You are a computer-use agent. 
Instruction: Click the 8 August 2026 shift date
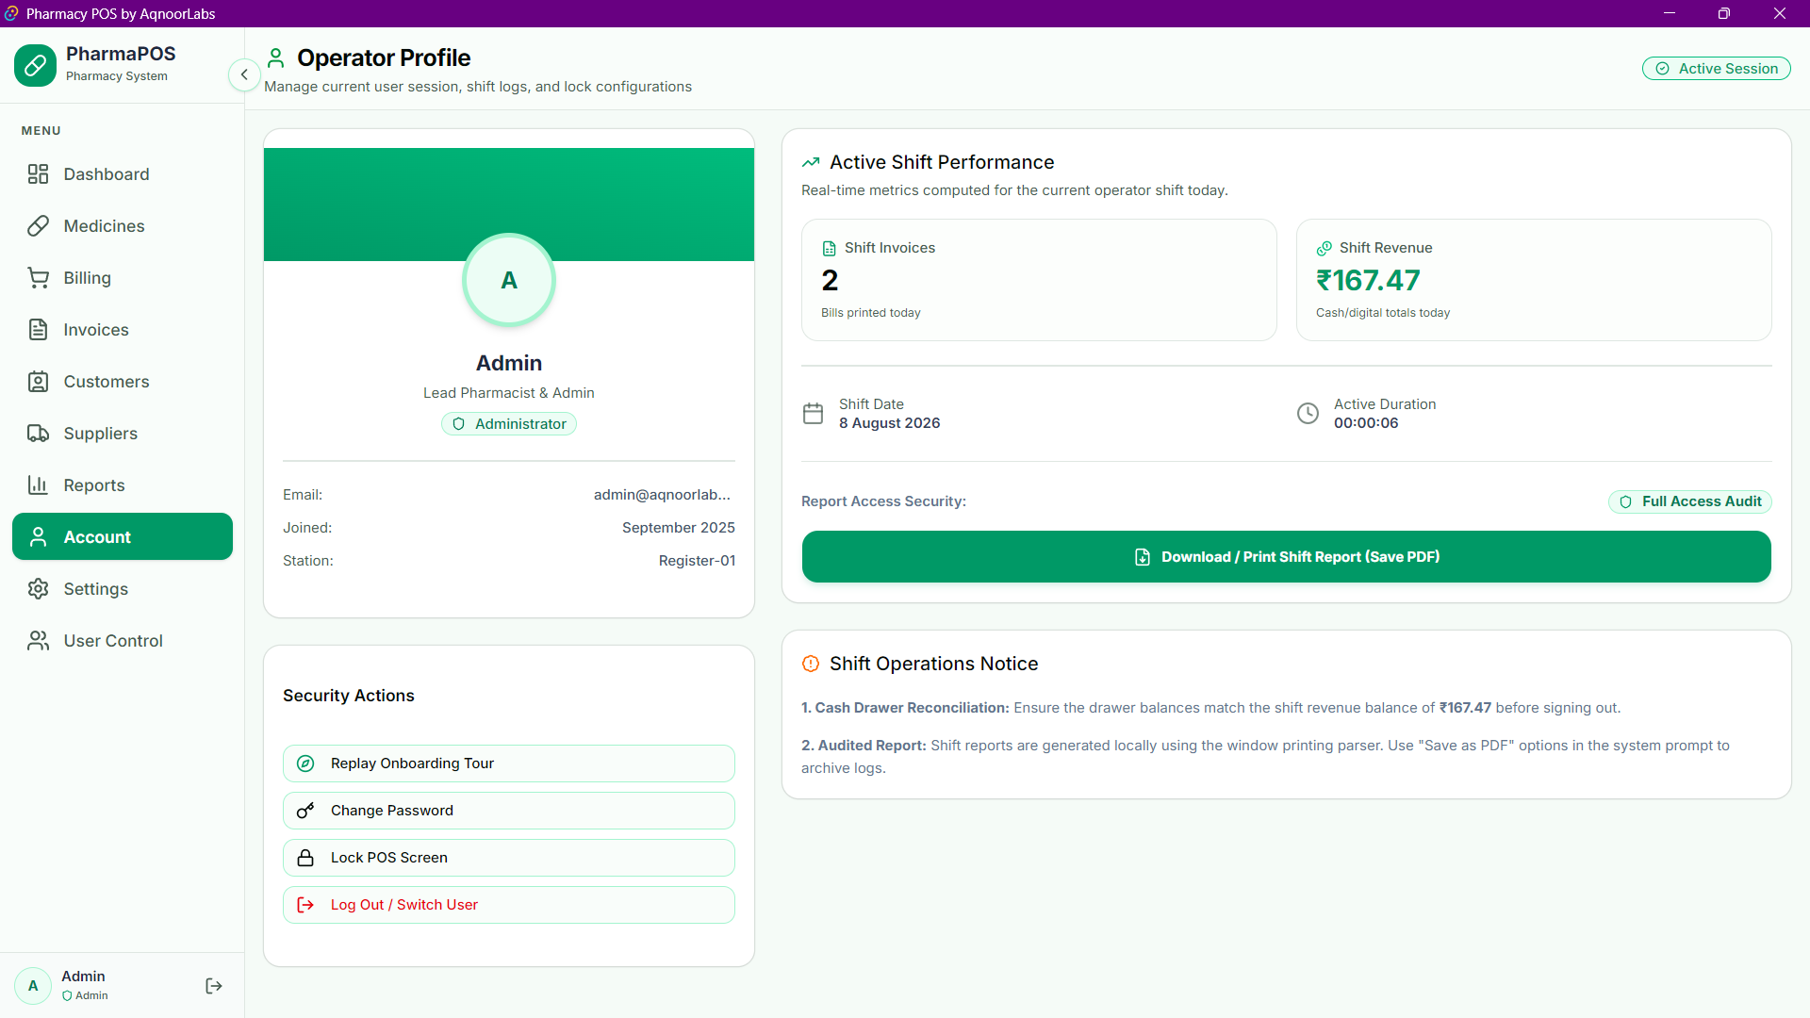(889, 423)
